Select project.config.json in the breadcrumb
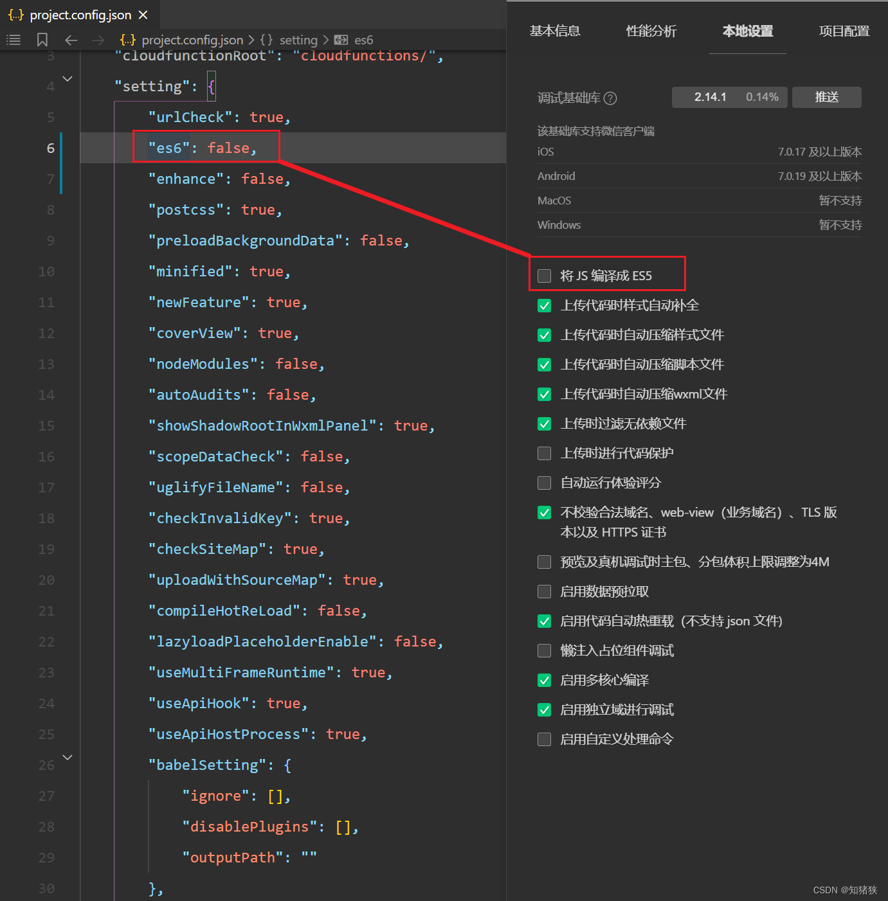This screenshot has height=901, width=888. pyautogui.click(x=192, y=40)
